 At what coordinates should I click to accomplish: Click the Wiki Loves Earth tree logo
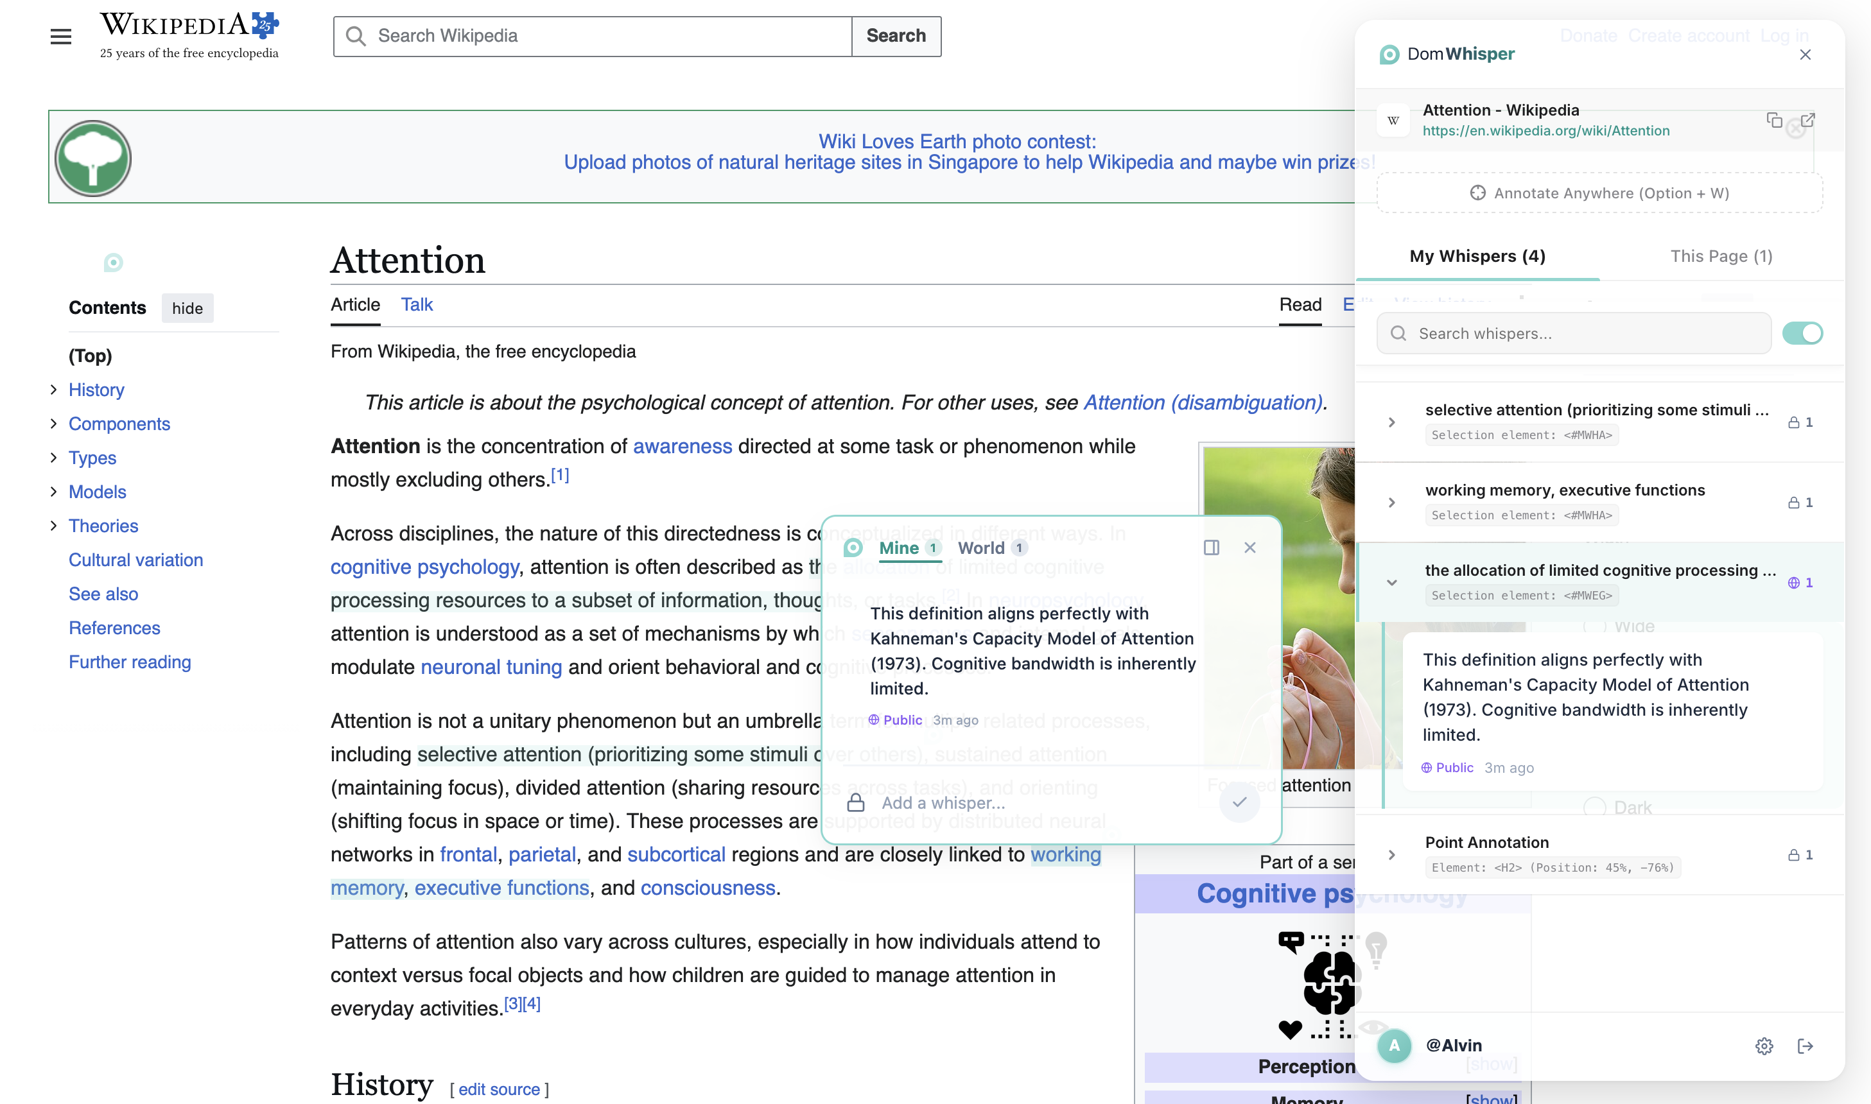coord(93,158)
